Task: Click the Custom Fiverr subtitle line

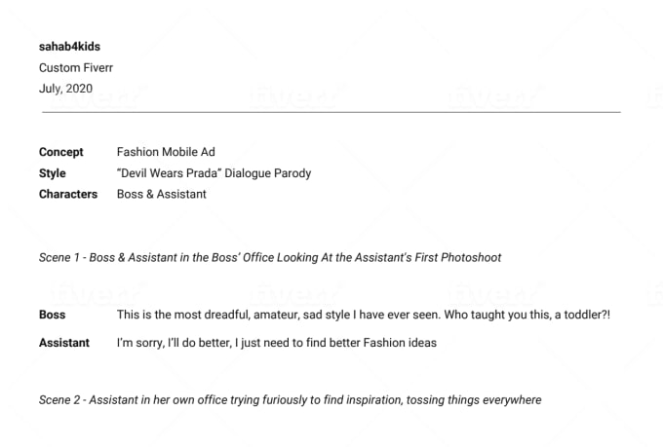Action: tap(76, 67)
